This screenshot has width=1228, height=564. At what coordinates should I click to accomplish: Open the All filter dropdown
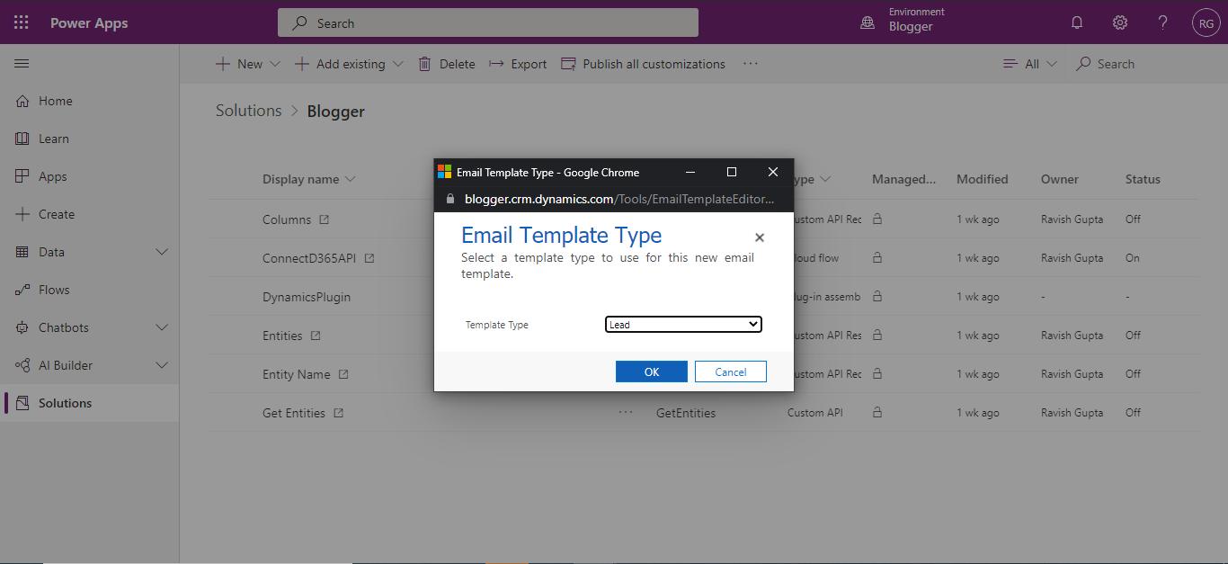tap(1028, 63)
